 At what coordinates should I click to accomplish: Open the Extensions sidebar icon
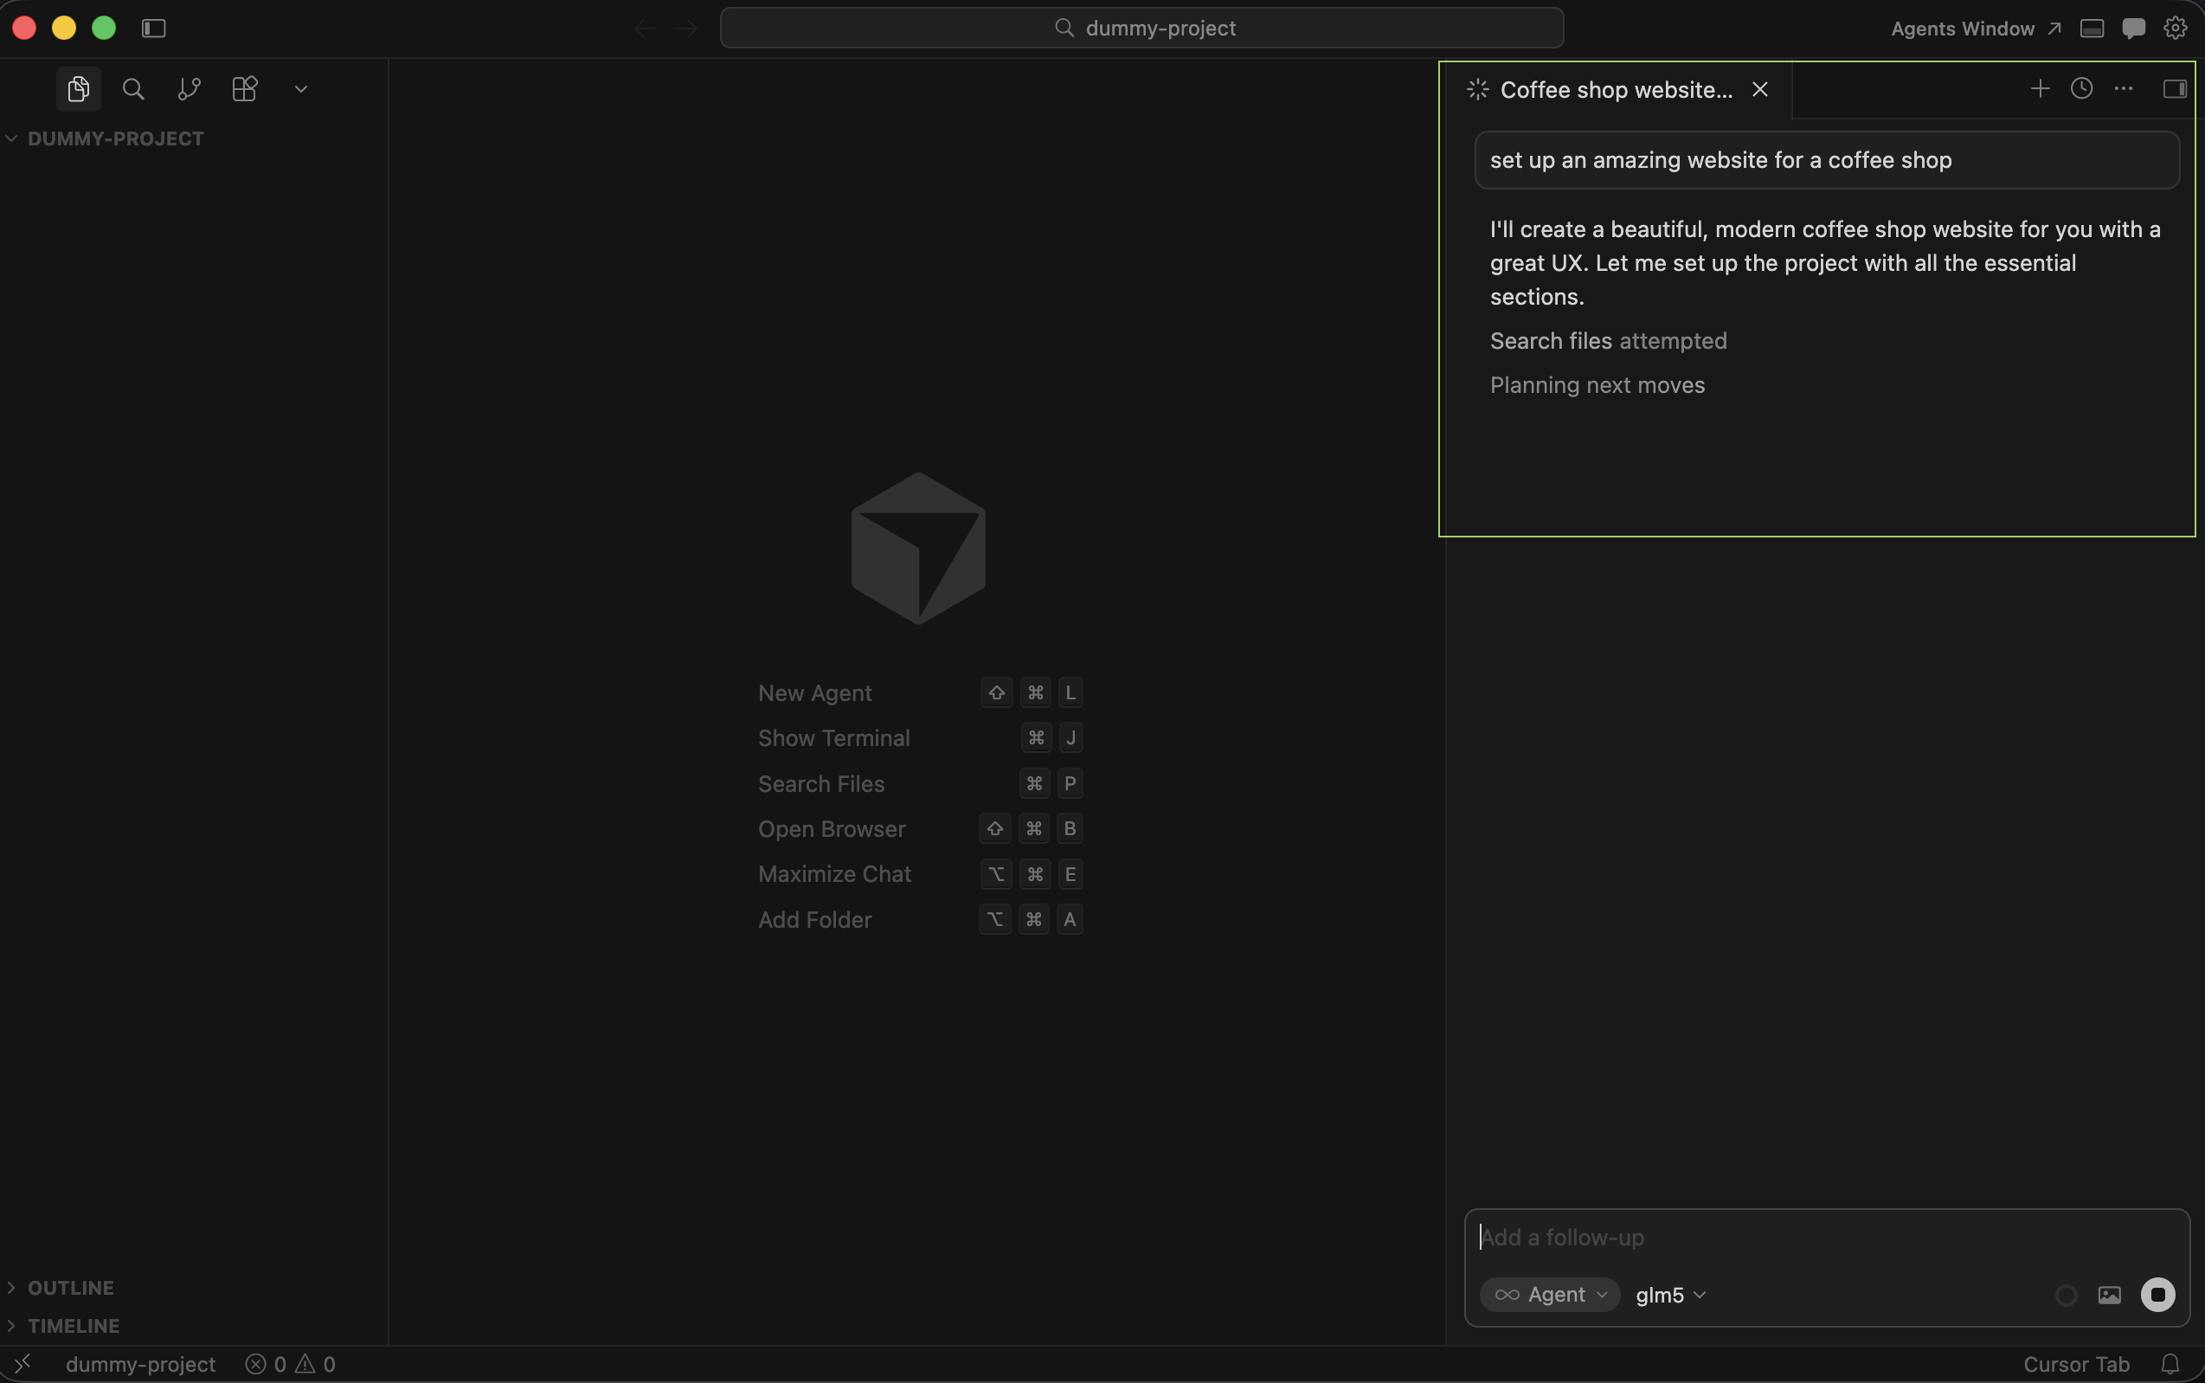245,89
